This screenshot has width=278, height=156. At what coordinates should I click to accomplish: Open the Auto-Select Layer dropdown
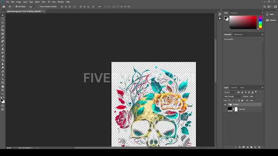[32, 7]
